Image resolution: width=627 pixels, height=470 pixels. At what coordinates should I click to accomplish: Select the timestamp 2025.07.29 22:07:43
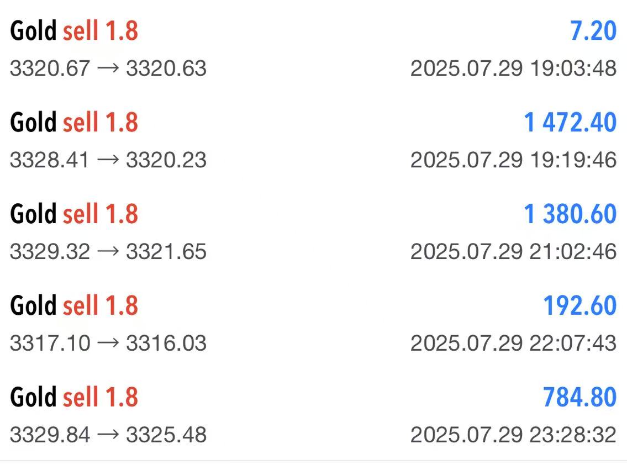513,343
